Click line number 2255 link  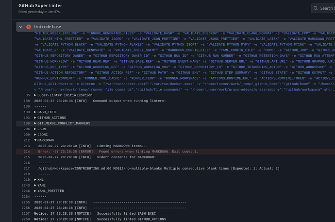[x=26, y=202]
